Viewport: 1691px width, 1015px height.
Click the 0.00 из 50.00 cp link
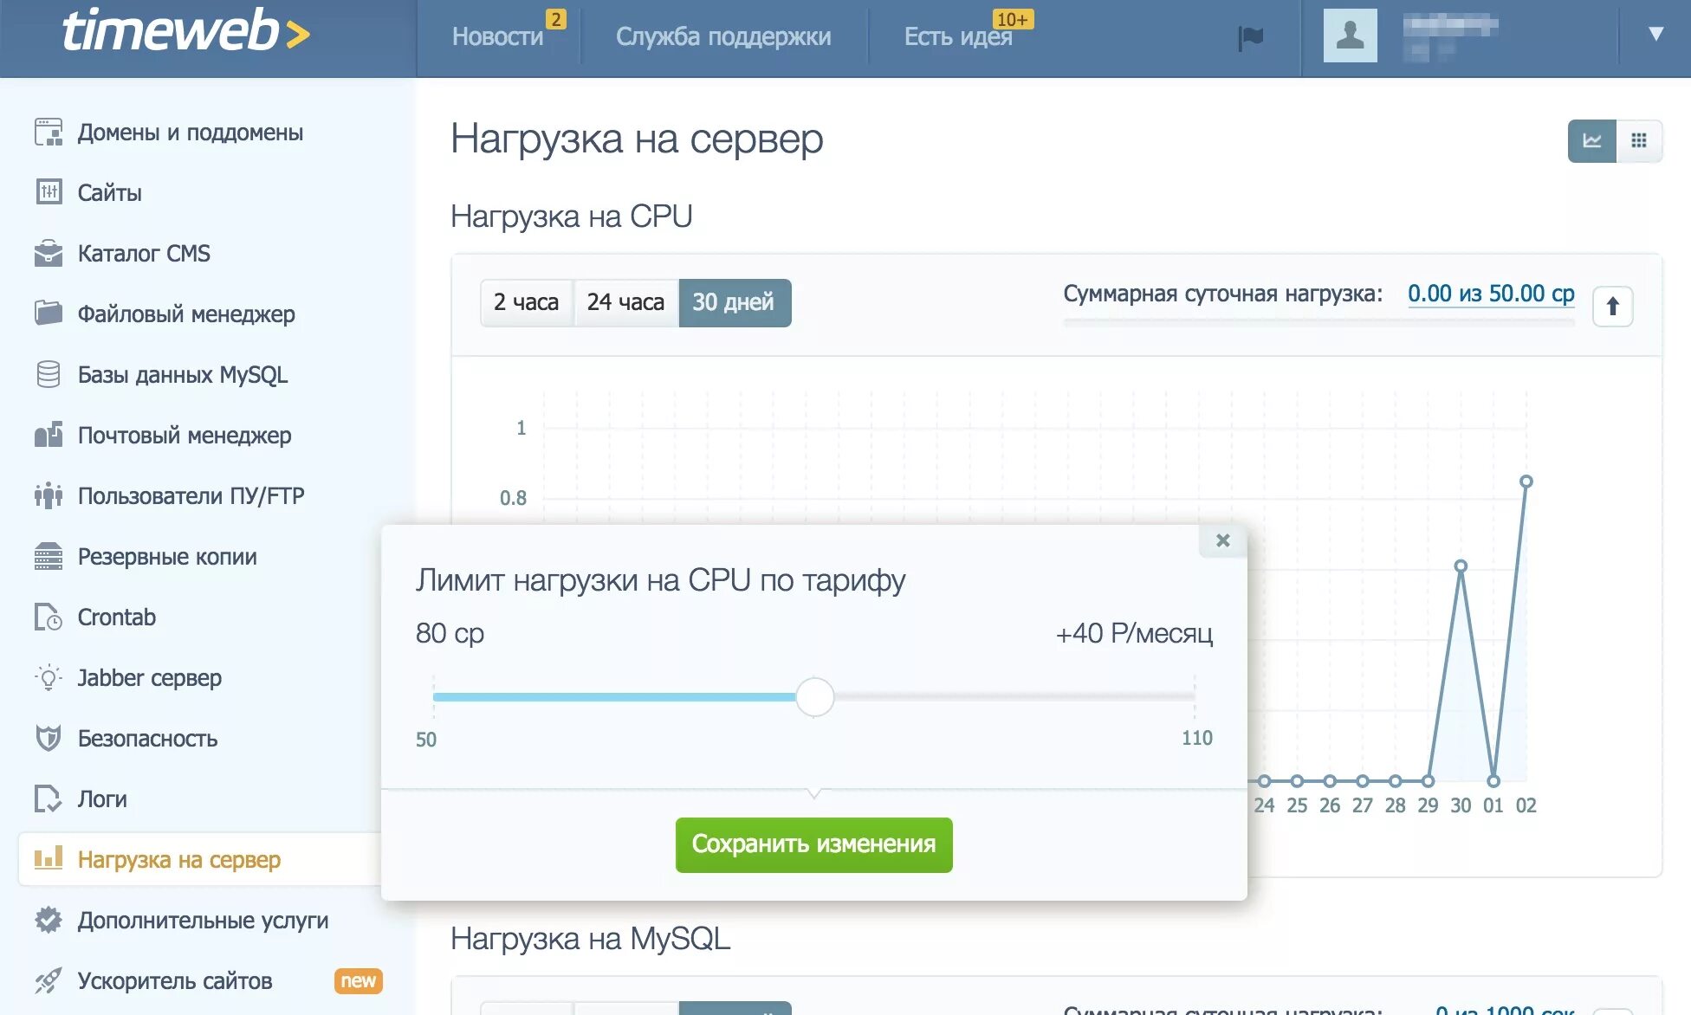pyautogui.click(x=1491, y=294)
